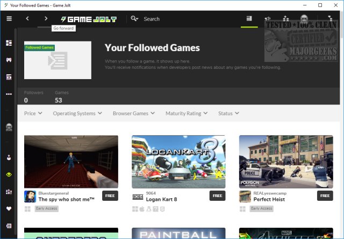Click Early Access tag on The spy who shot me
The height and width of the screenshot is (239, 344).
click(47, 208)
